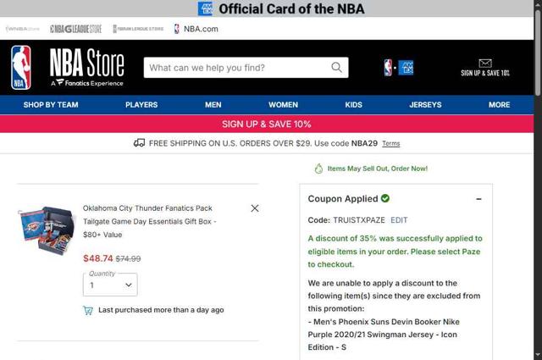The image size is (542, 360).
Task: Open the Women menu
Action: [283, 105]
